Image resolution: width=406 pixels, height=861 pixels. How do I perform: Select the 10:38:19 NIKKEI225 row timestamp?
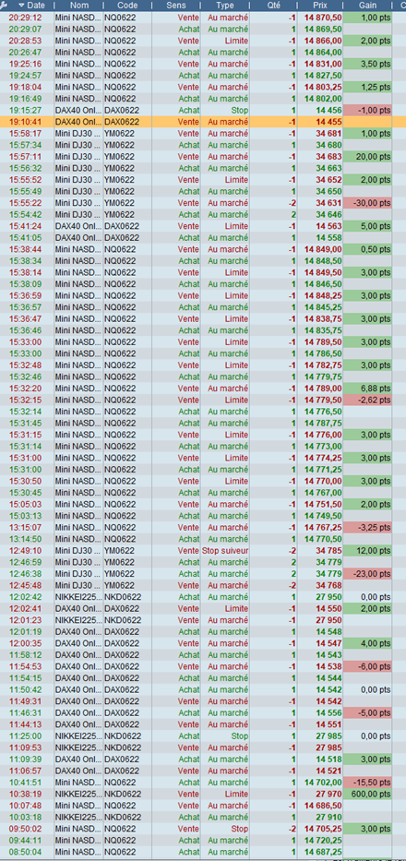coord(26,794)
